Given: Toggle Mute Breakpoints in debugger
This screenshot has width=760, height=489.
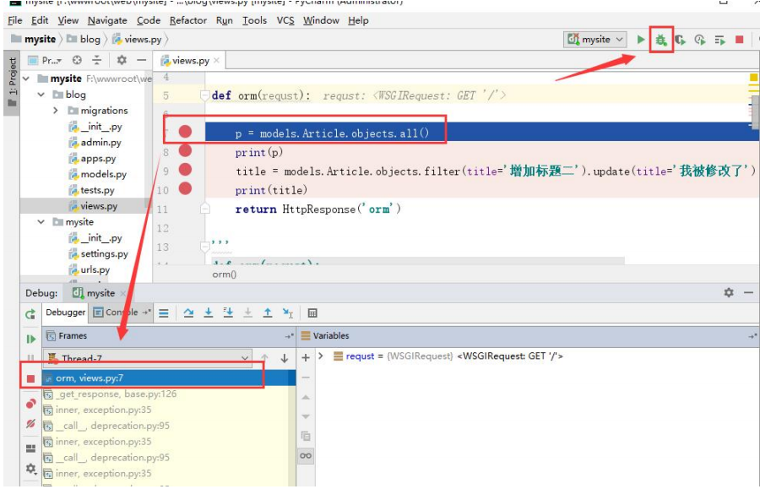Looking at the screenshot, I should [30, 424].
